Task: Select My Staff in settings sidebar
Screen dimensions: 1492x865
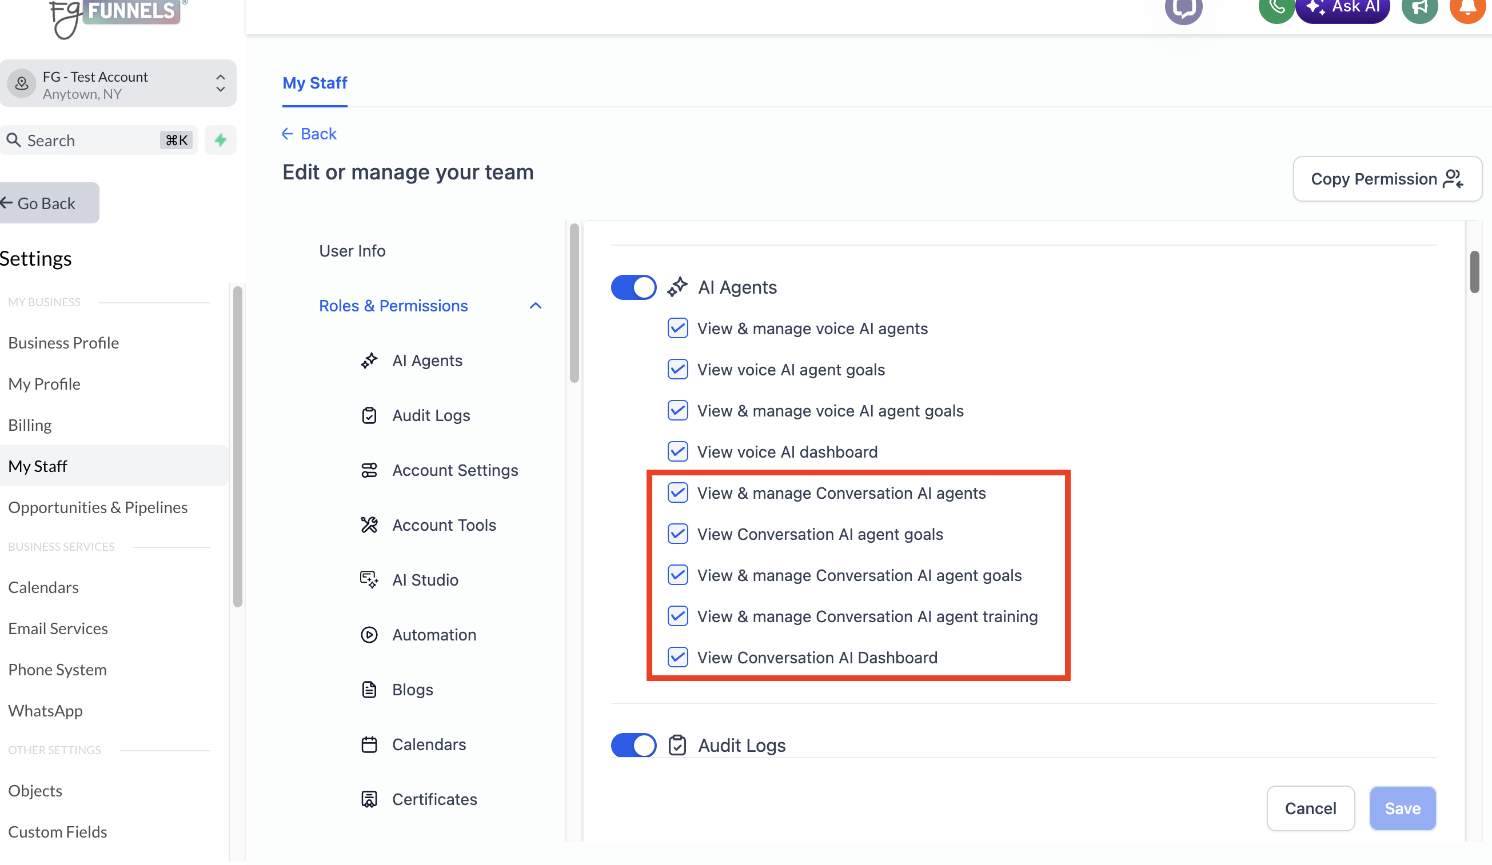Action: point(114,467)
